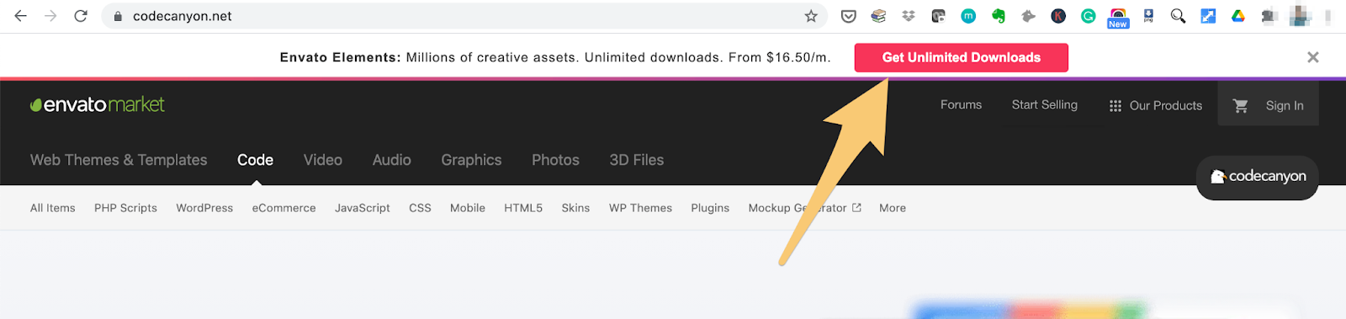Open the PHP Scripts category

coord(125,208)
